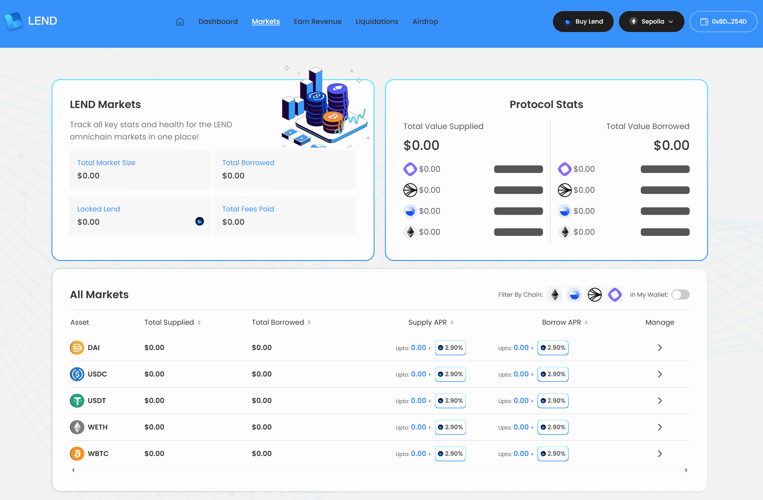Viewport: 763px width, 500px height.
Task: Click the WBTC bitcoin icon
Action: 77,453
